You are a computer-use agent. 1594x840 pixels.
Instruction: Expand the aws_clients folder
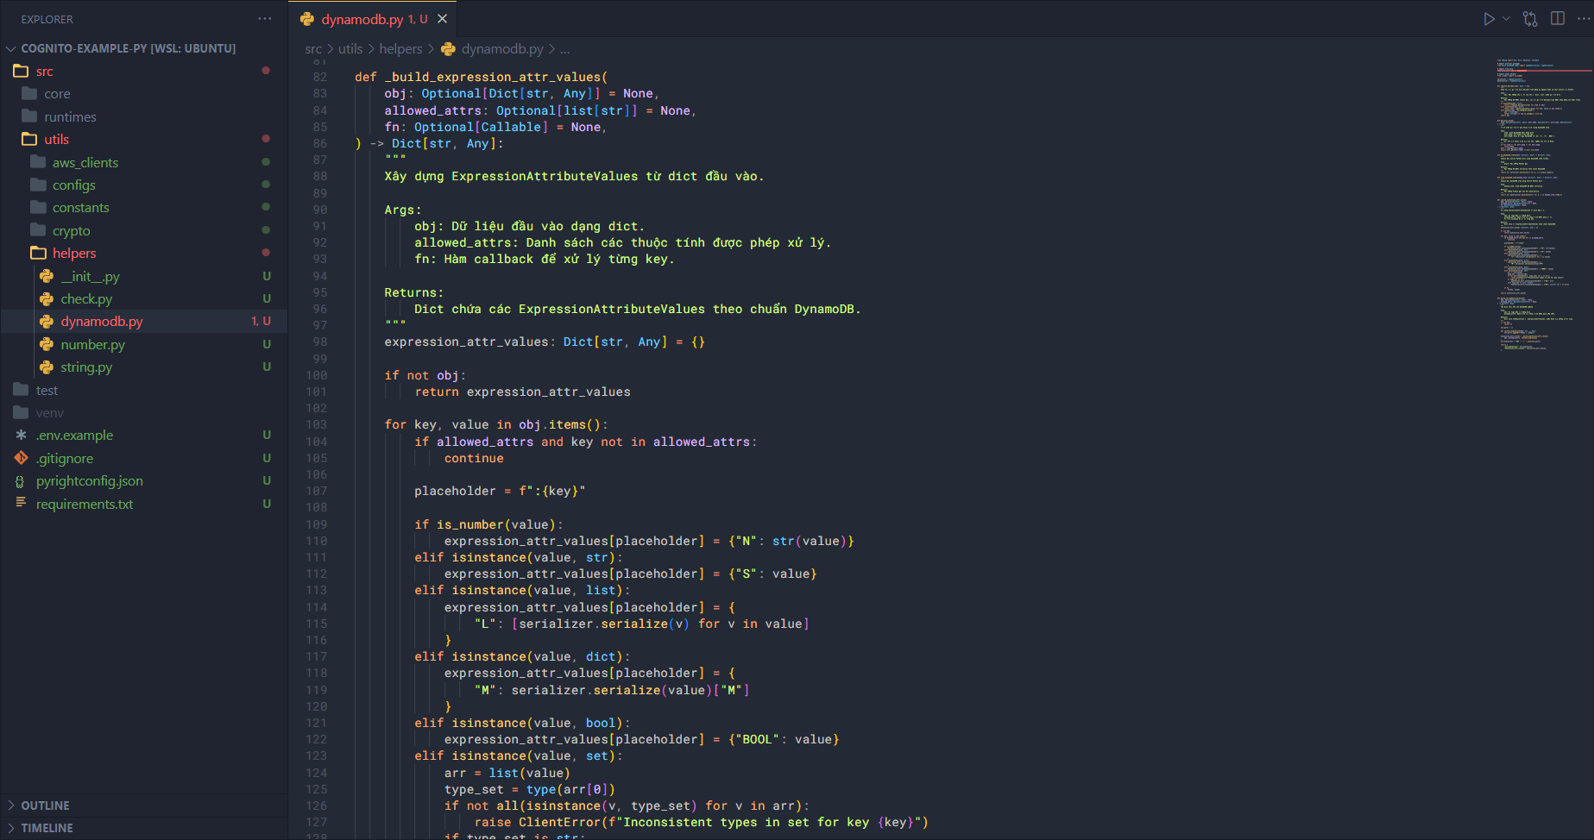(85, 163)
